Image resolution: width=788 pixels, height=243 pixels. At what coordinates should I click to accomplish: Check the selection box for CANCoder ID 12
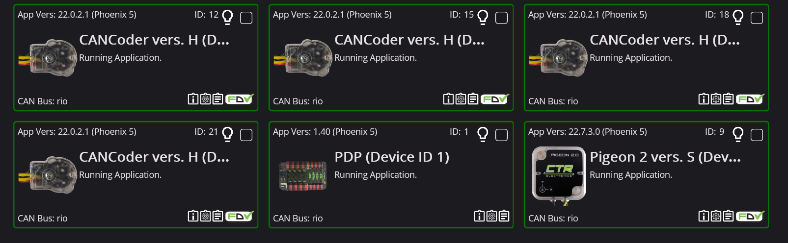click(x=246, y=18)
